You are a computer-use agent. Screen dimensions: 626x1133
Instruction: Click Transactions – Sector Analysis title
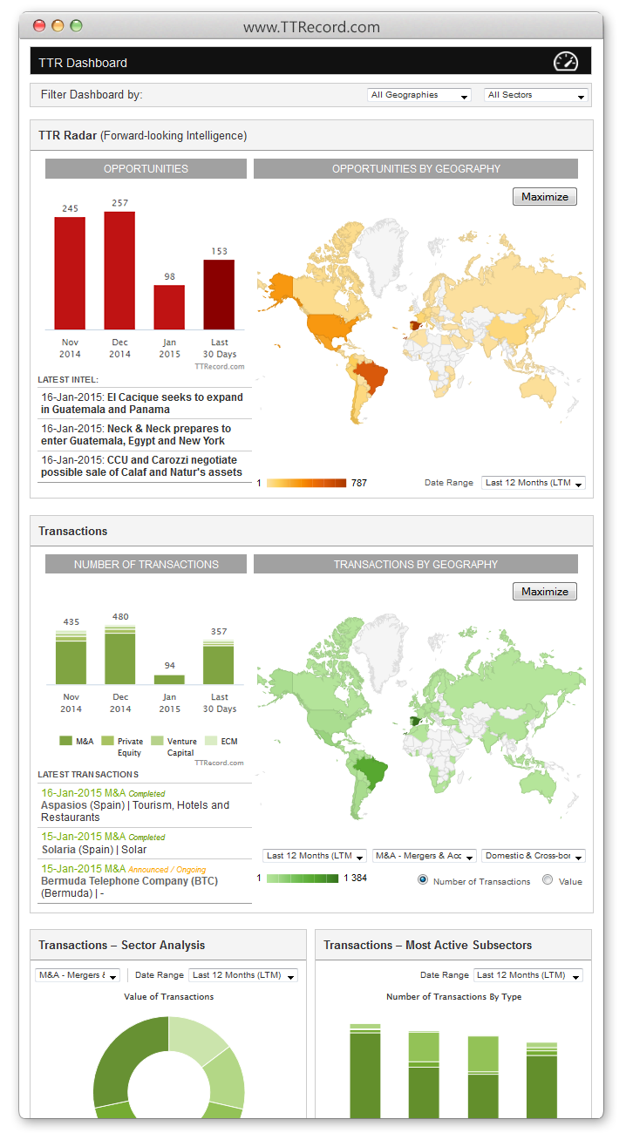[x=122, y=945]
